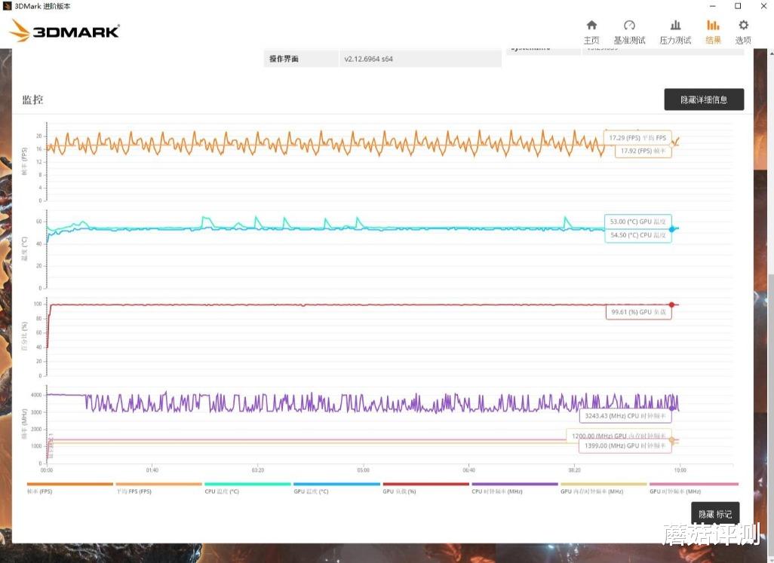Click the 54.50 (°C) CPU 温度 marker label

[x=637, y=235]
